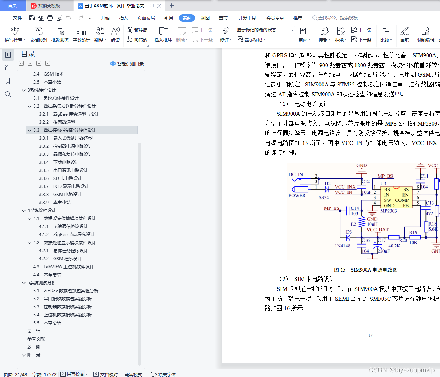The width and height of the screenshot is (440, 377).
Task: Open the 批改服务 correction service
Action: click(x=60, y=35)
